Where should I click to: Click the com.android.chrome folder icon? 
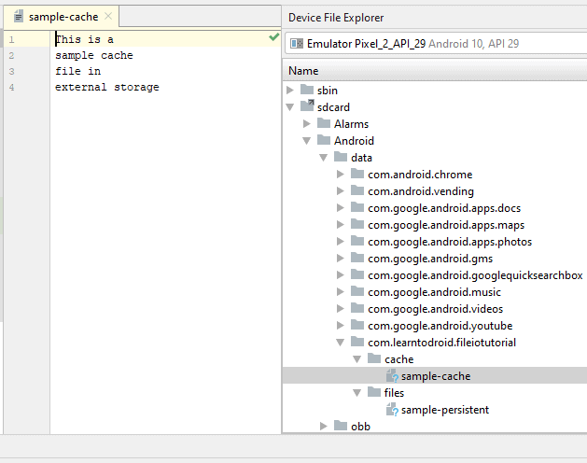tap(357, 175)
